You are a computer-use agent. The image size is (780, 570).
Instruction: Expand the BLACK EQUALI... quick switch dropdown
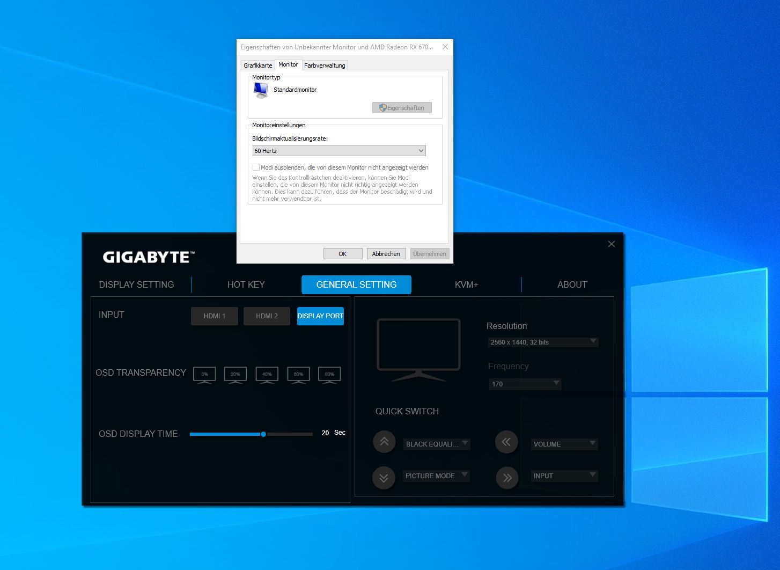[437, 444]
